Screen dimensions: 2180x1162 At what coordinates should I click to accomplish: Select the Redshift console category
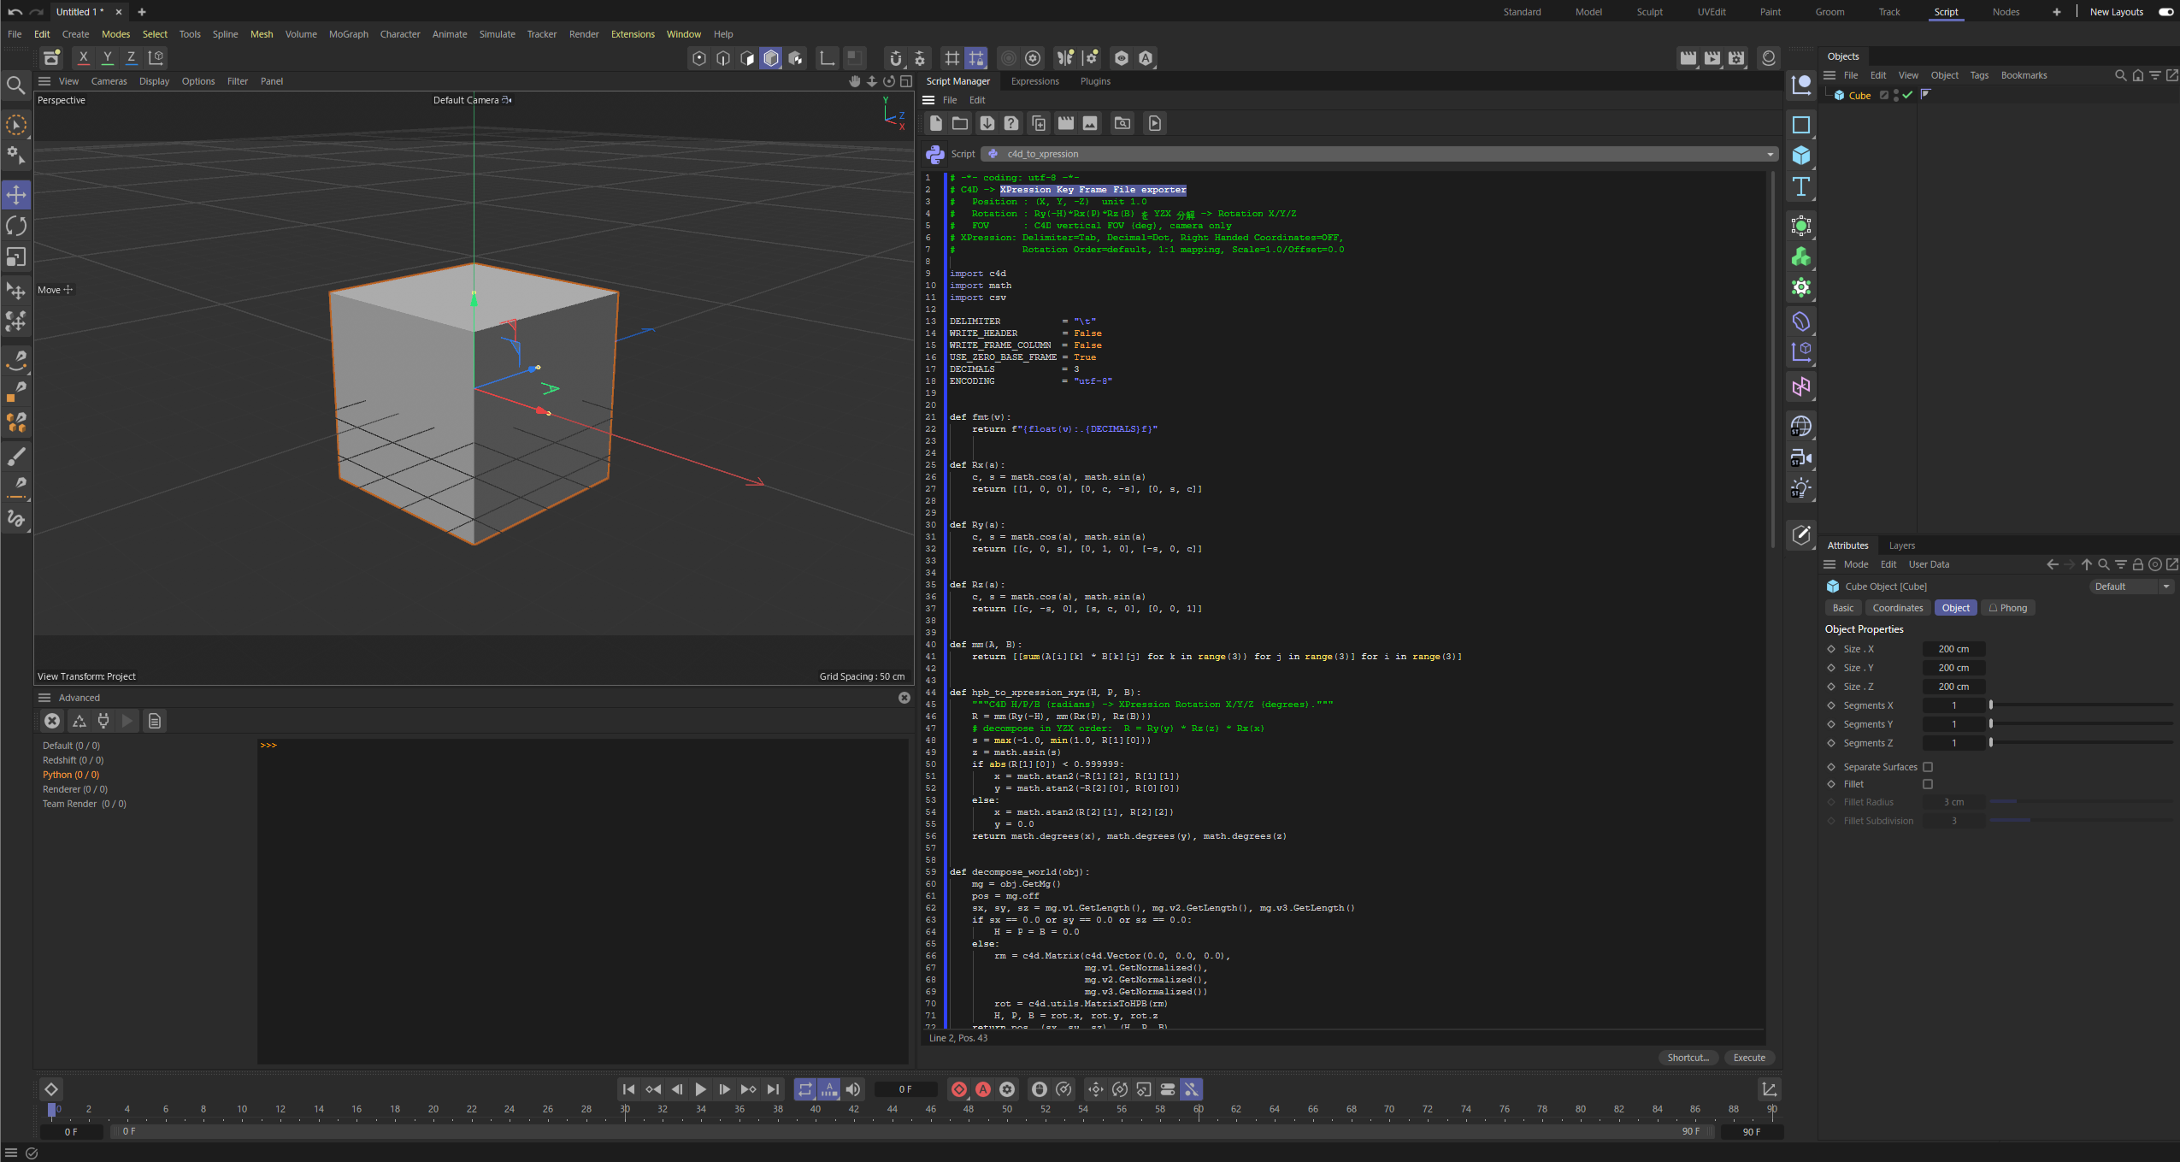point(74,760)
